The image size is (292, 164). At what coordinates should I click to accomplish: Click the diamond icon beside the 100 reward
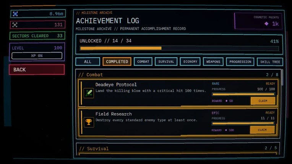[x=226, y=130]
